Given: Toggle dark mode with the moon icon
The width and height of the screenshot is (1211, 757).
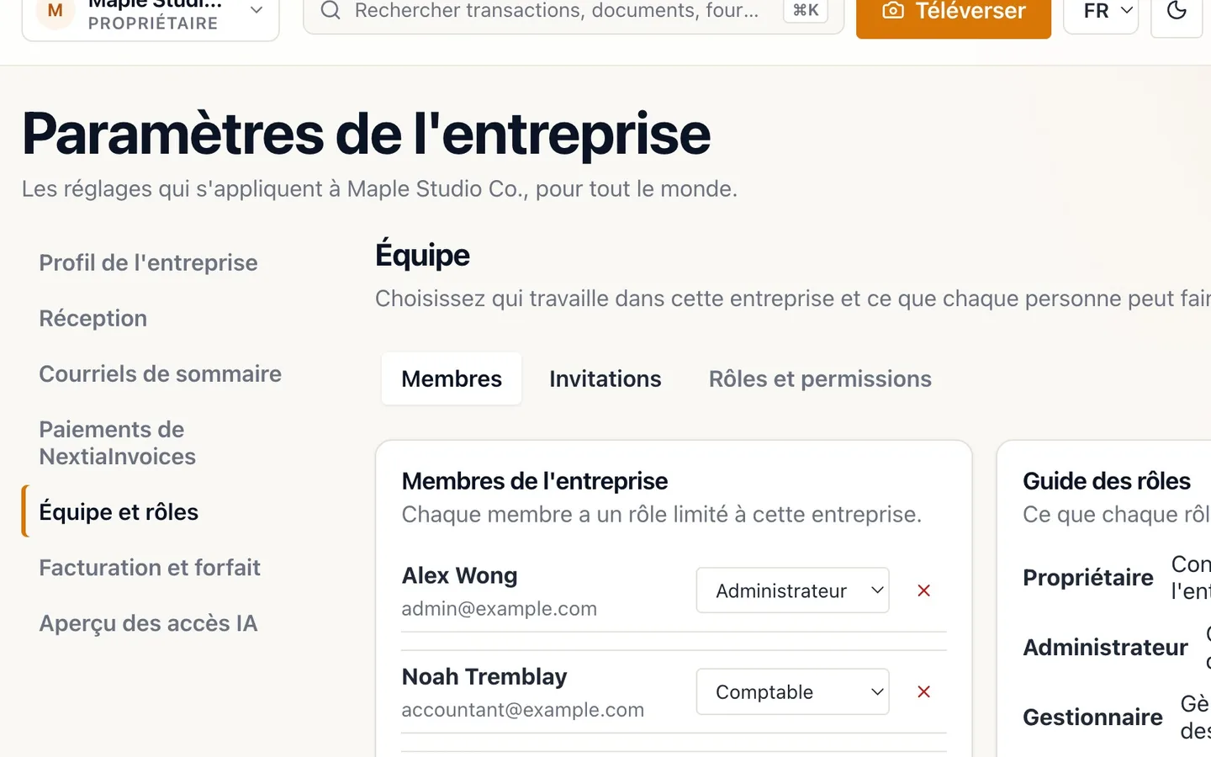Looking at the screenshot, I should click(x=1177, y=11).
